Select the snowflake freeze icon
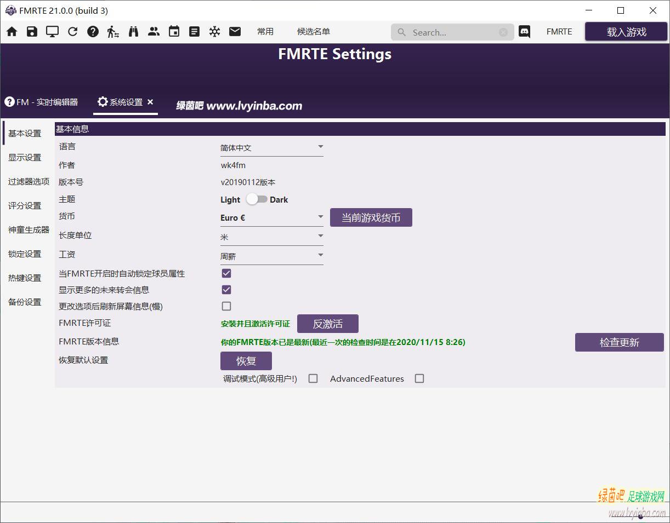670x523 pixels. (214, 32)
